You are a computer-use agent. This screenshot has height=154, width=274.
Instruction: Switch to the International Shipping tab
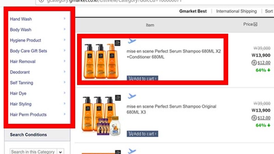(x=236, y=11)
